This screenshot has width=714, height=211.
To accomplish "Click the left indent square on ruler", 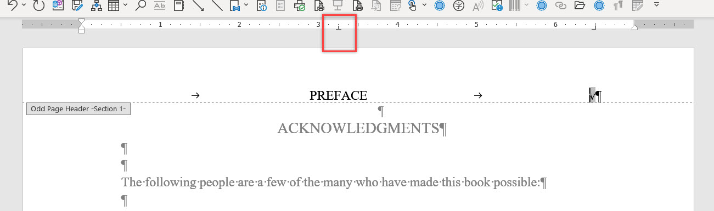I will click(81, 31).
